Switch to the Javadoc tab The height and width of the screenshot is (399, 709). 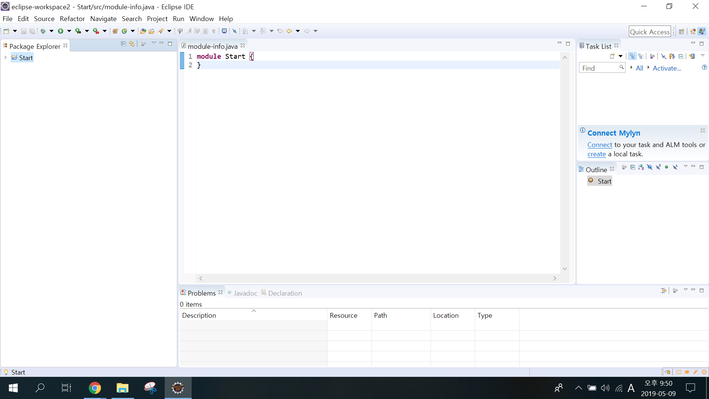pos(245,293)
